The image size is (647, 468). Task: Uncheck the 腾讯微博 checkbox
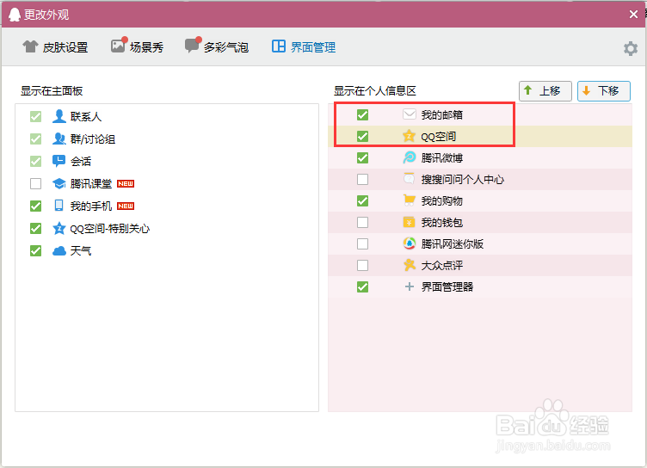(x=363, y=157)
